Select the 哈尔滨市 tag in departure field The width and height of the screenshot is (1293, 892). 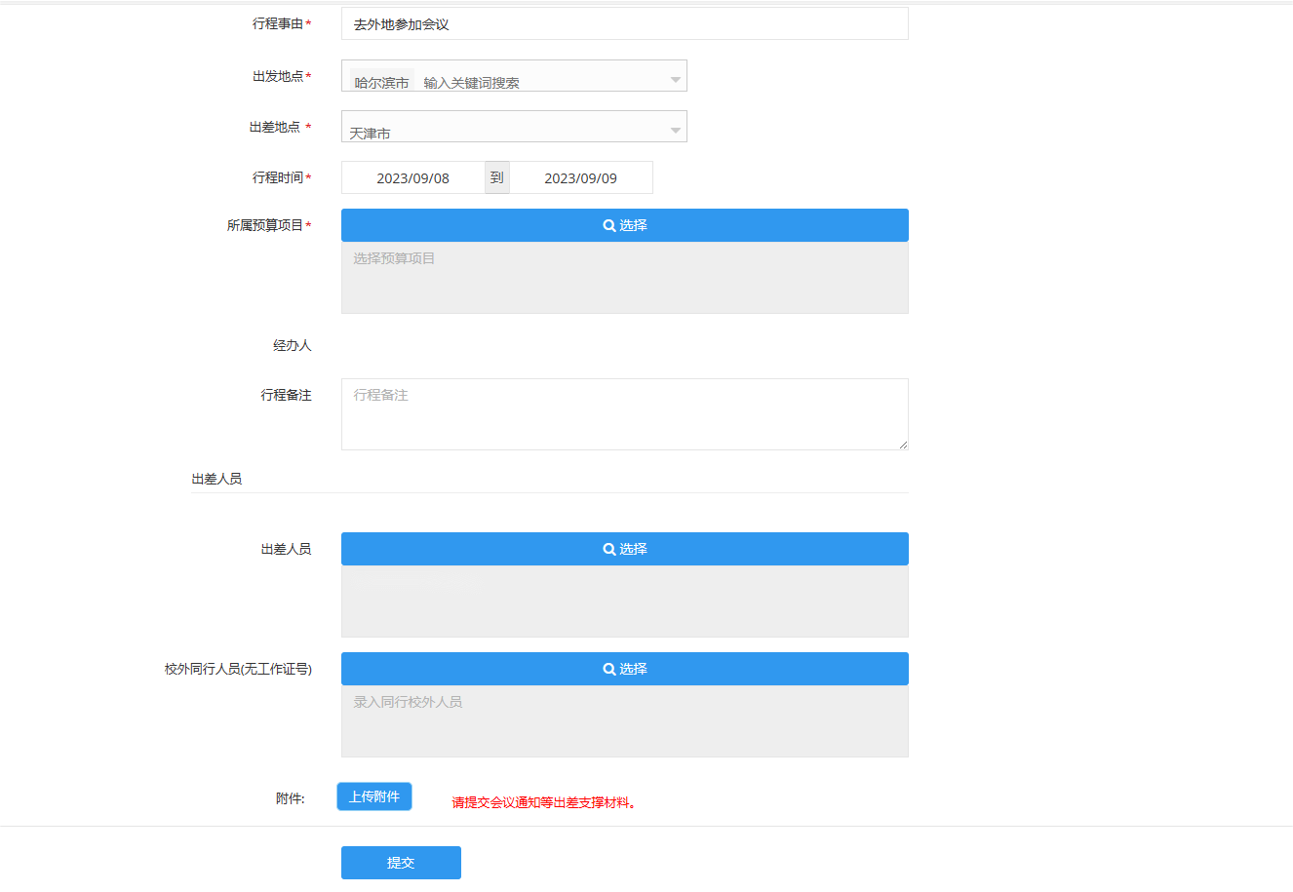click(x=381, y=83)
